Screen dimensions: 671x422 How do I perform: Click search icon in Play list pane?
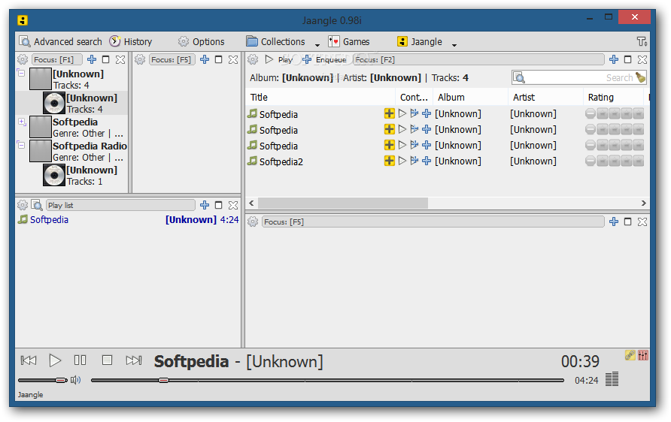tap(37, 205)
